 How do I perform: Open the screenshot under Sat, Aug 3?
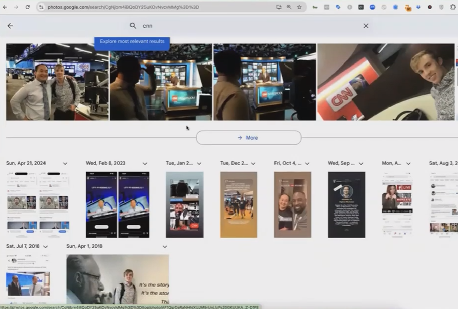tap(443, 204)
